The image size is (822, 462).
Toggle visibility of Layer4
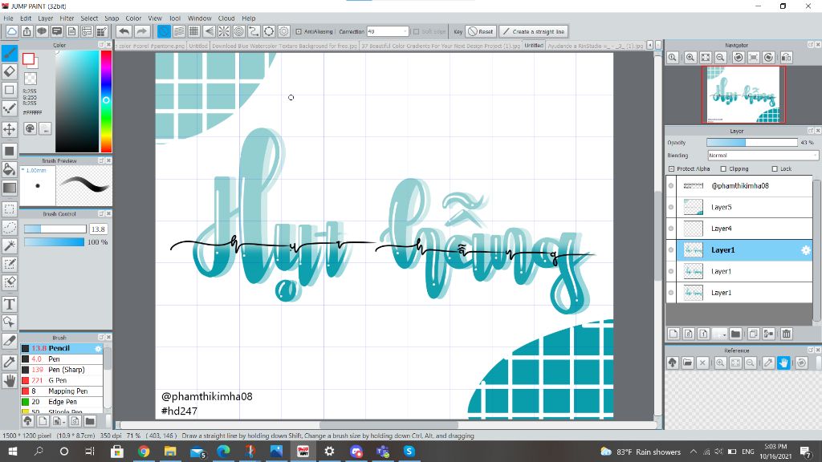coord(671,229)
